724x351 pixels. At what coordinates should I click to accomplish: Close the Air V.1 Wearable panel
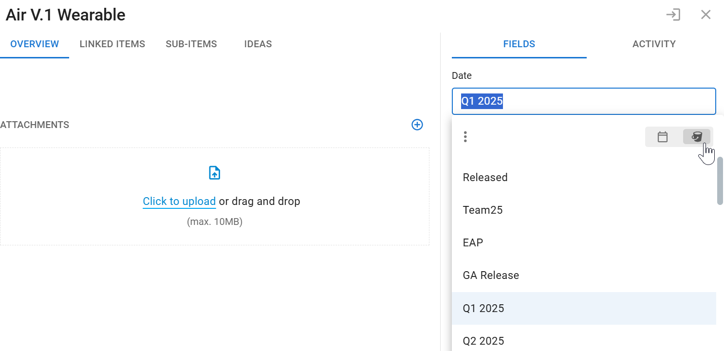[x=705, y=15]
